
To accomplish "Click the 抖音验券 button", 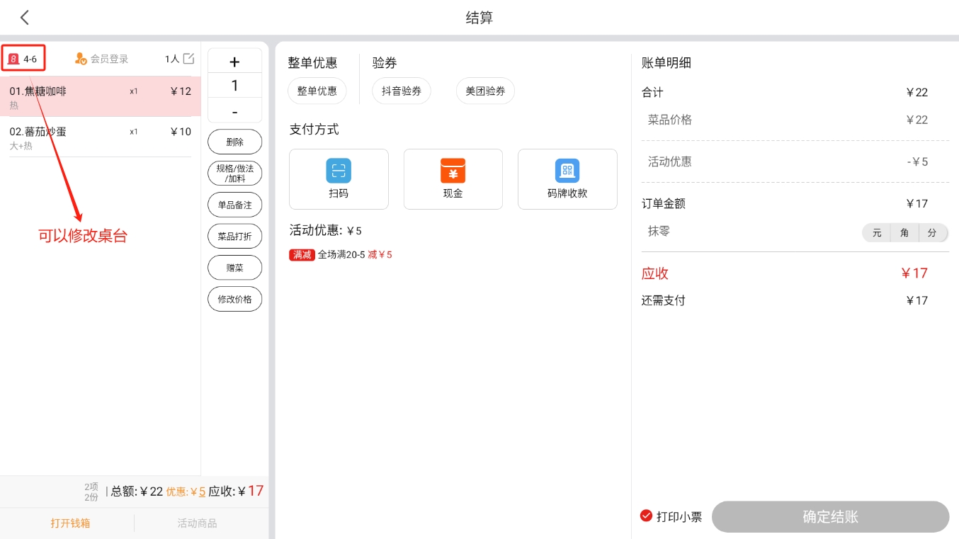I will pos(402,91).
